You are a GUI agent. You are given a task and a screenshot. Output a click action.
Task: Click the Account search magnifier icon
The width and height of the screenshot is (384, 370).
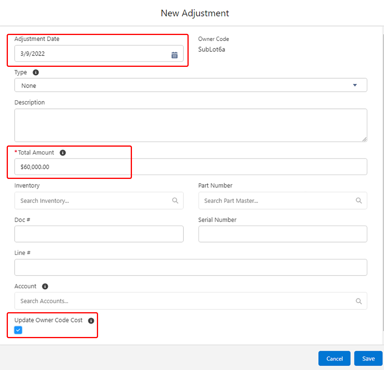pos(359,301)
